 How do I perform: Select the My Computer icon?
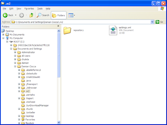point(7,38)
